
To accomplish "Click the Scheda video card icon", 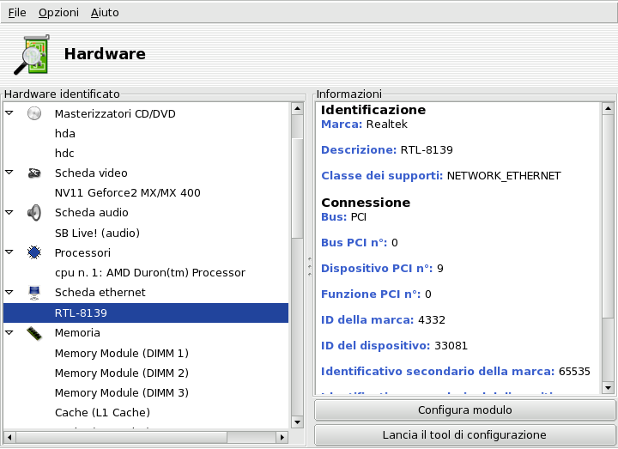I will (34, 173).
